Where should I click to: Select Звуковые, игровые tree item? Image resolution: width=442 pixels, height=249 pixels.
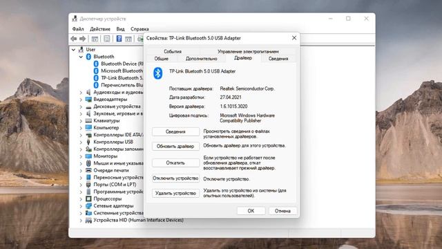(x=118, y=113)
